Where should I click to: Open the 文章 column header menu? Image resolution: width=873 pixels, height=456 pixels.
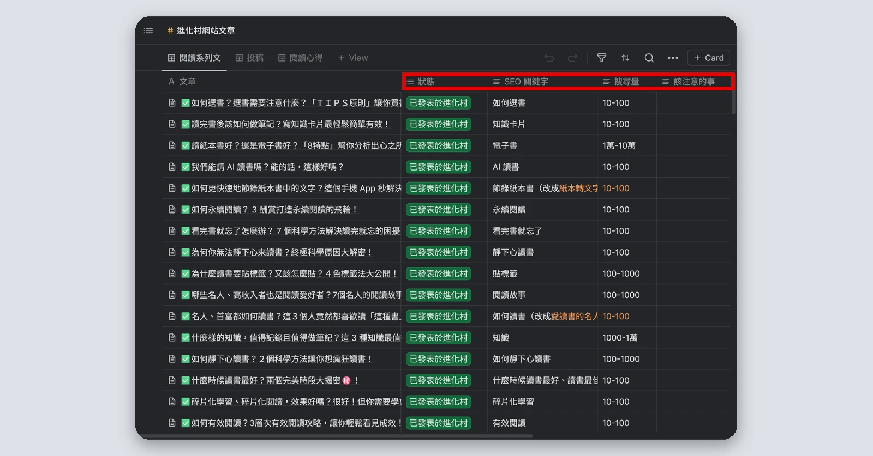click(182, 82)
